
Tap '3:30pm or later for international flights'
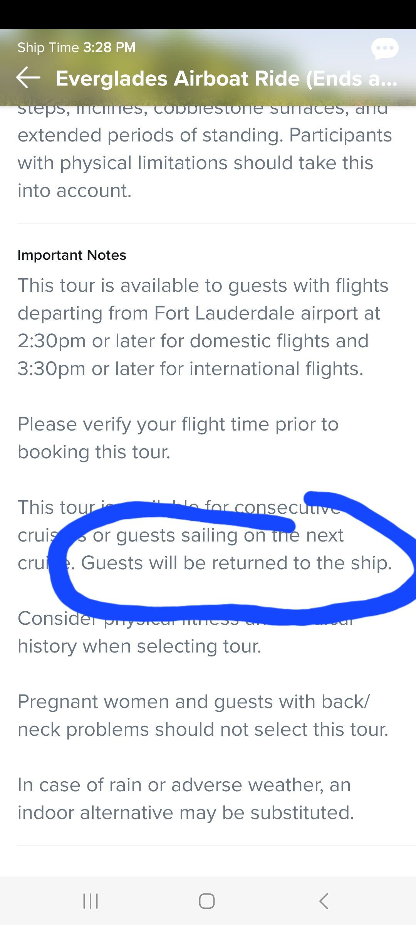pos(190,369)
